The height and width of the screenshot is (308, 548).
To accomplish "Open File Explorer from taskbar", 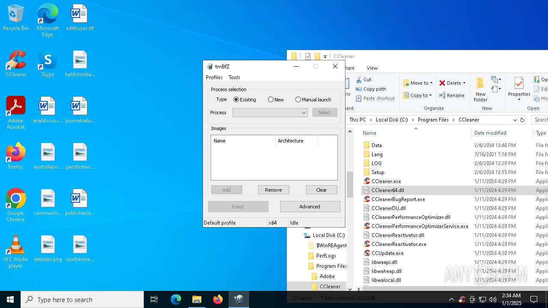I will (x=197, y=299).
